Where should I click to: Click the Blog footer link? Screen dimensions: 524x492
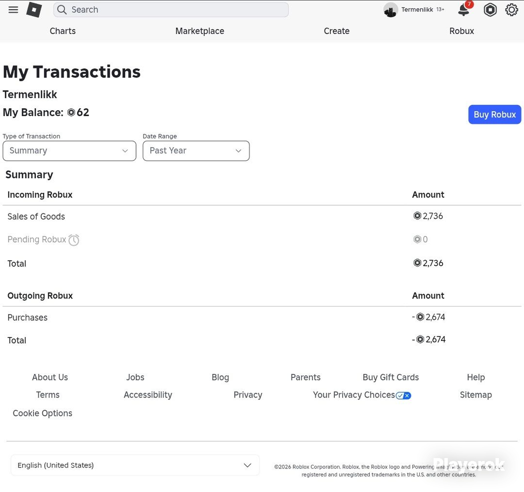point(220,377)
